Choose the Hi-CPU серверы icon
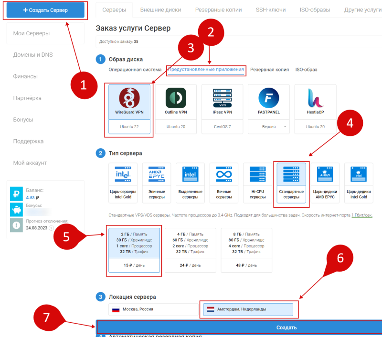Screen dimensions: 382x337 (257, 174)
